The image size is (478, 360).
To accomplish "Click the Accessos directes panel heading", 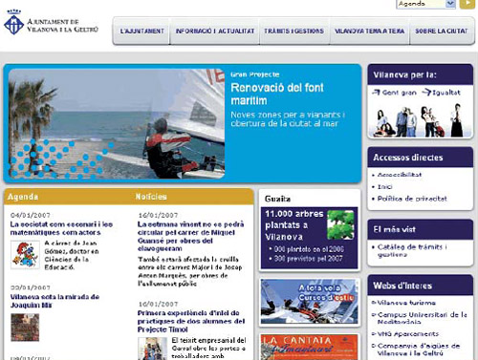I will [x=408, y=158].
